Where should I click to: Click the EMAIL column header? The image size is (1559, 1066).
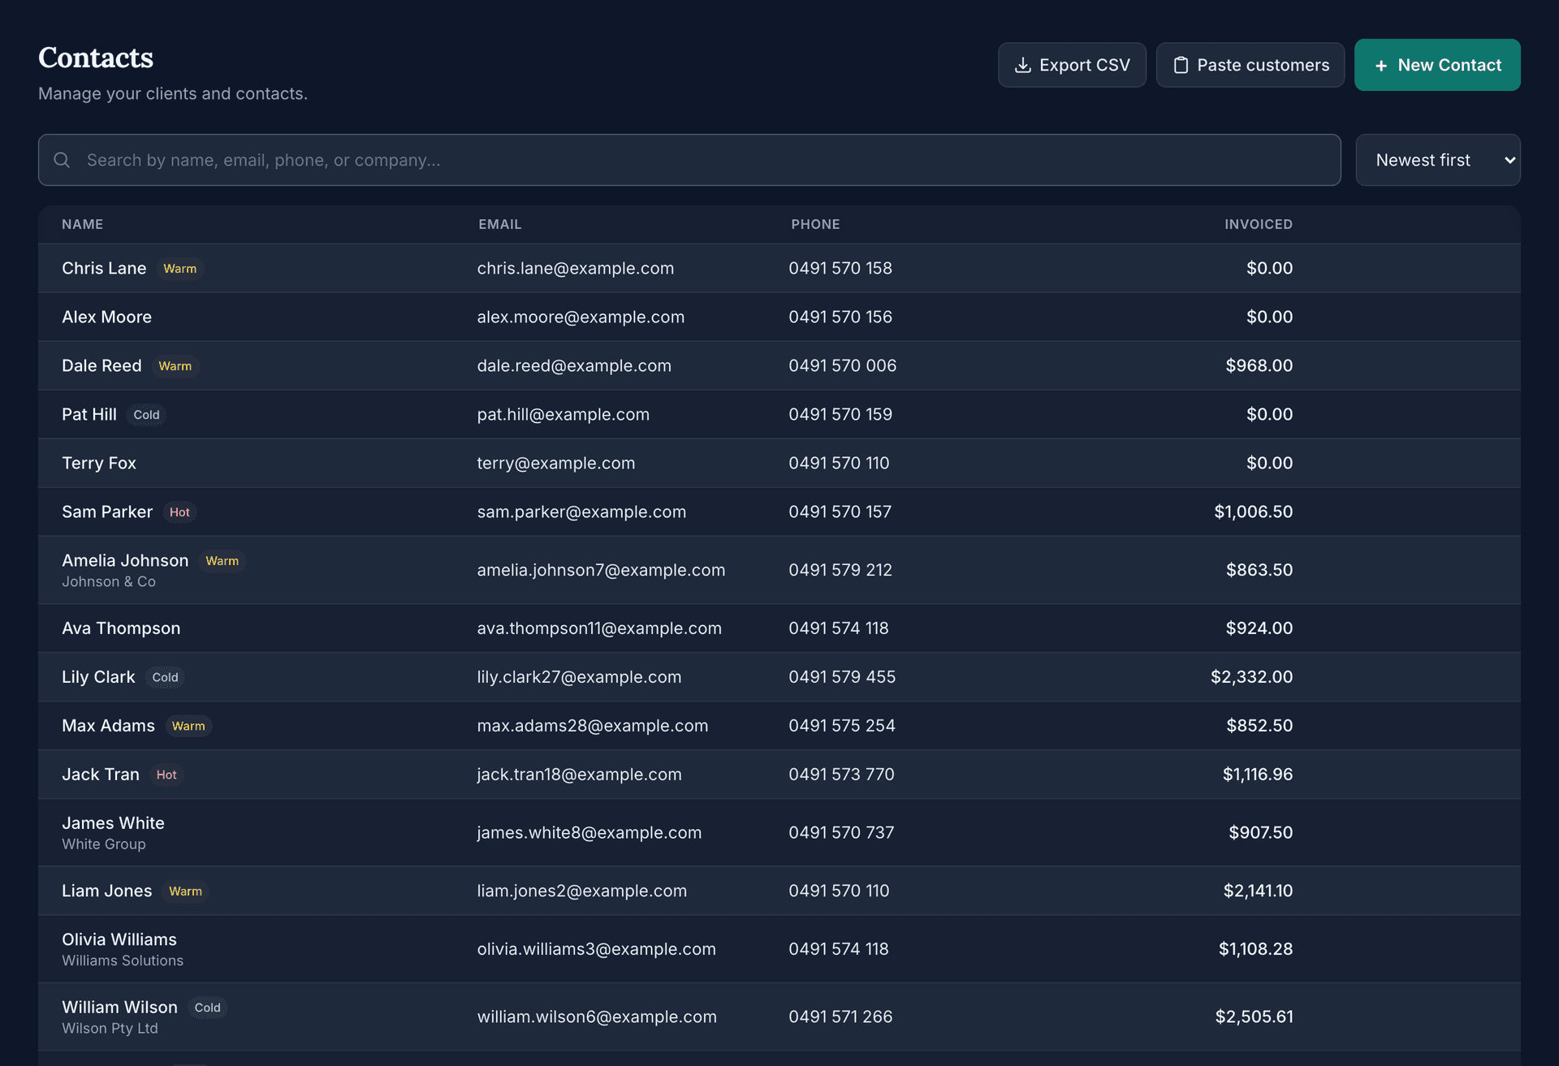[x=500, y=224]
